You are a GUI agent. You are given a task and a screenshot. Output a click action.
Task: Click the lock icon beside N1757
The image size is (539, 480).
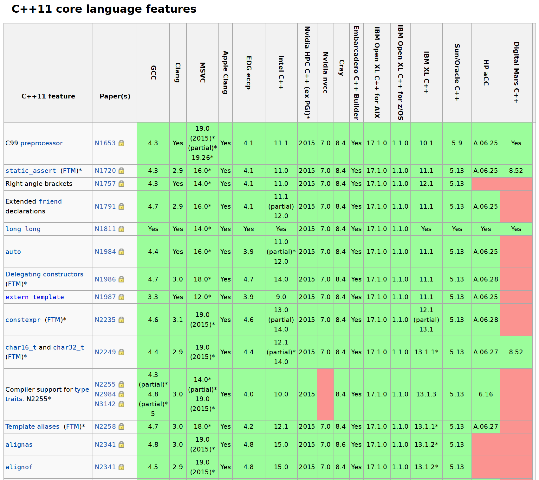click(x=121, y=184)
